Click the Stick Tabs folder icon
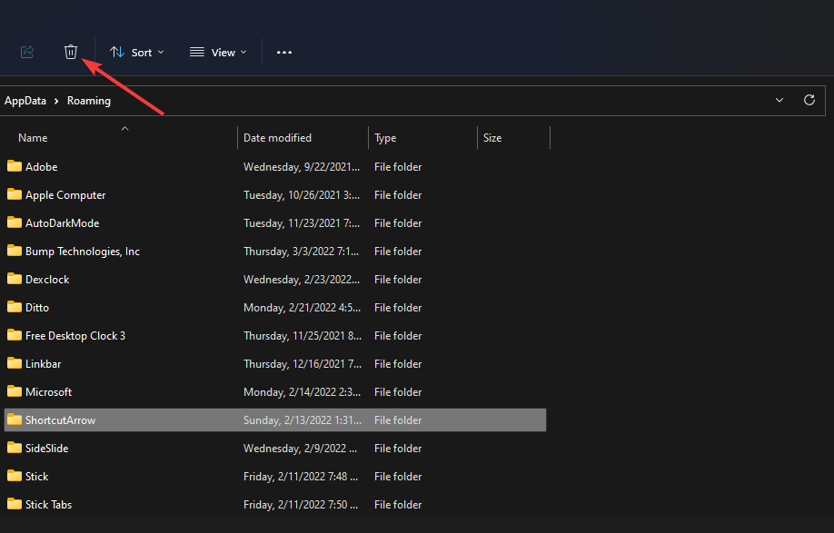Viewport: 834px width, 533px height. click(x=14, y=504)
